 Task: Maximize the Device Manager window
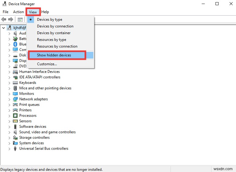(x=217, y=4)
